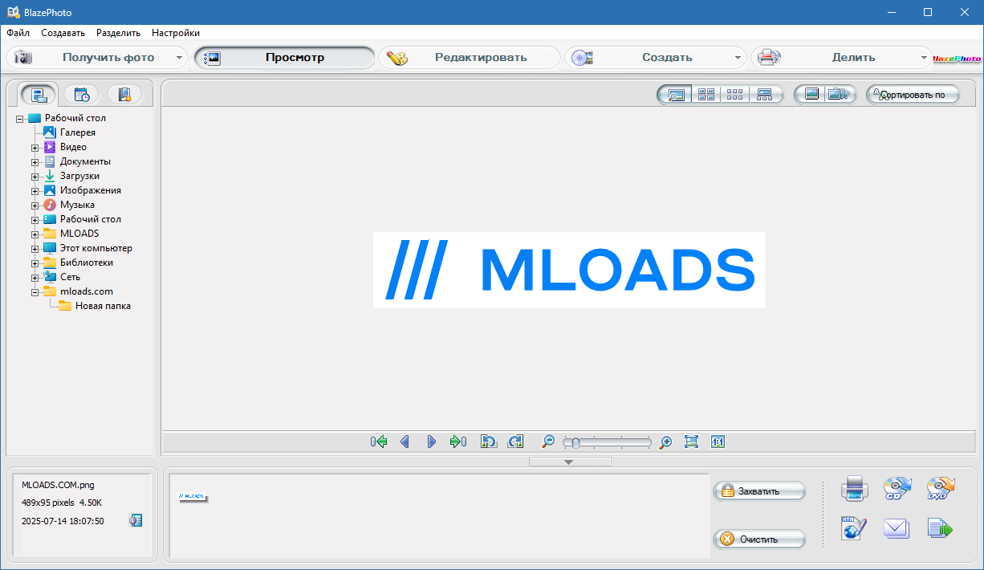Screen dimensions: 984x570
Task: Open the Файл menu
Action: point(18,33)
